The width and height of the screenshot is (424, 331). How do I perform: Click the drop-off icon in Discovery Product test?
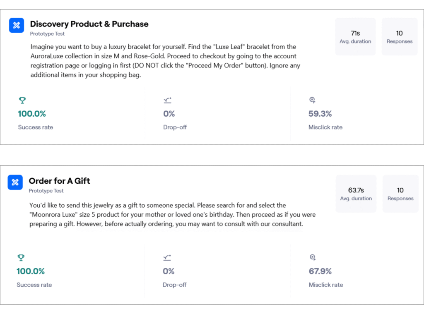pyautogui.click(x=167, y=100)
